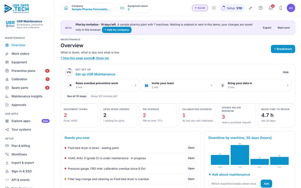Open the help question mark icon
The width and height of the screenshot is (301, 188).
pos(260,8)
